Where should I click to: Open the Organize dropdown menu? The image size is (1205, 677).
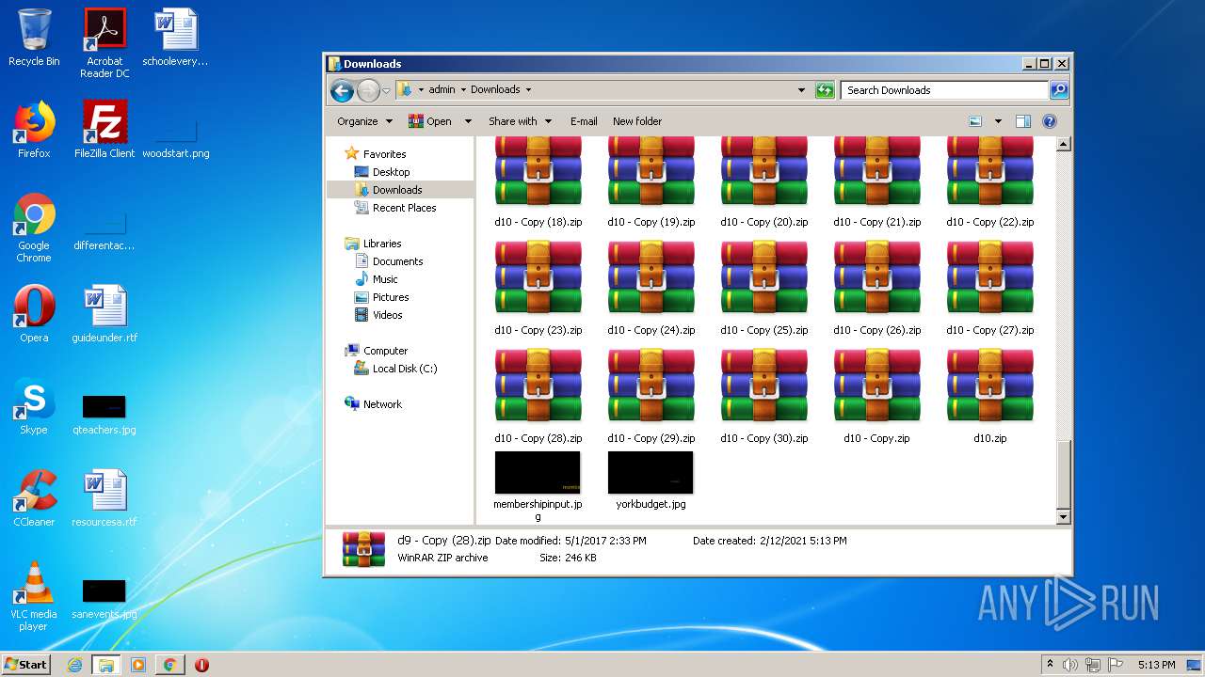[364, 121]
